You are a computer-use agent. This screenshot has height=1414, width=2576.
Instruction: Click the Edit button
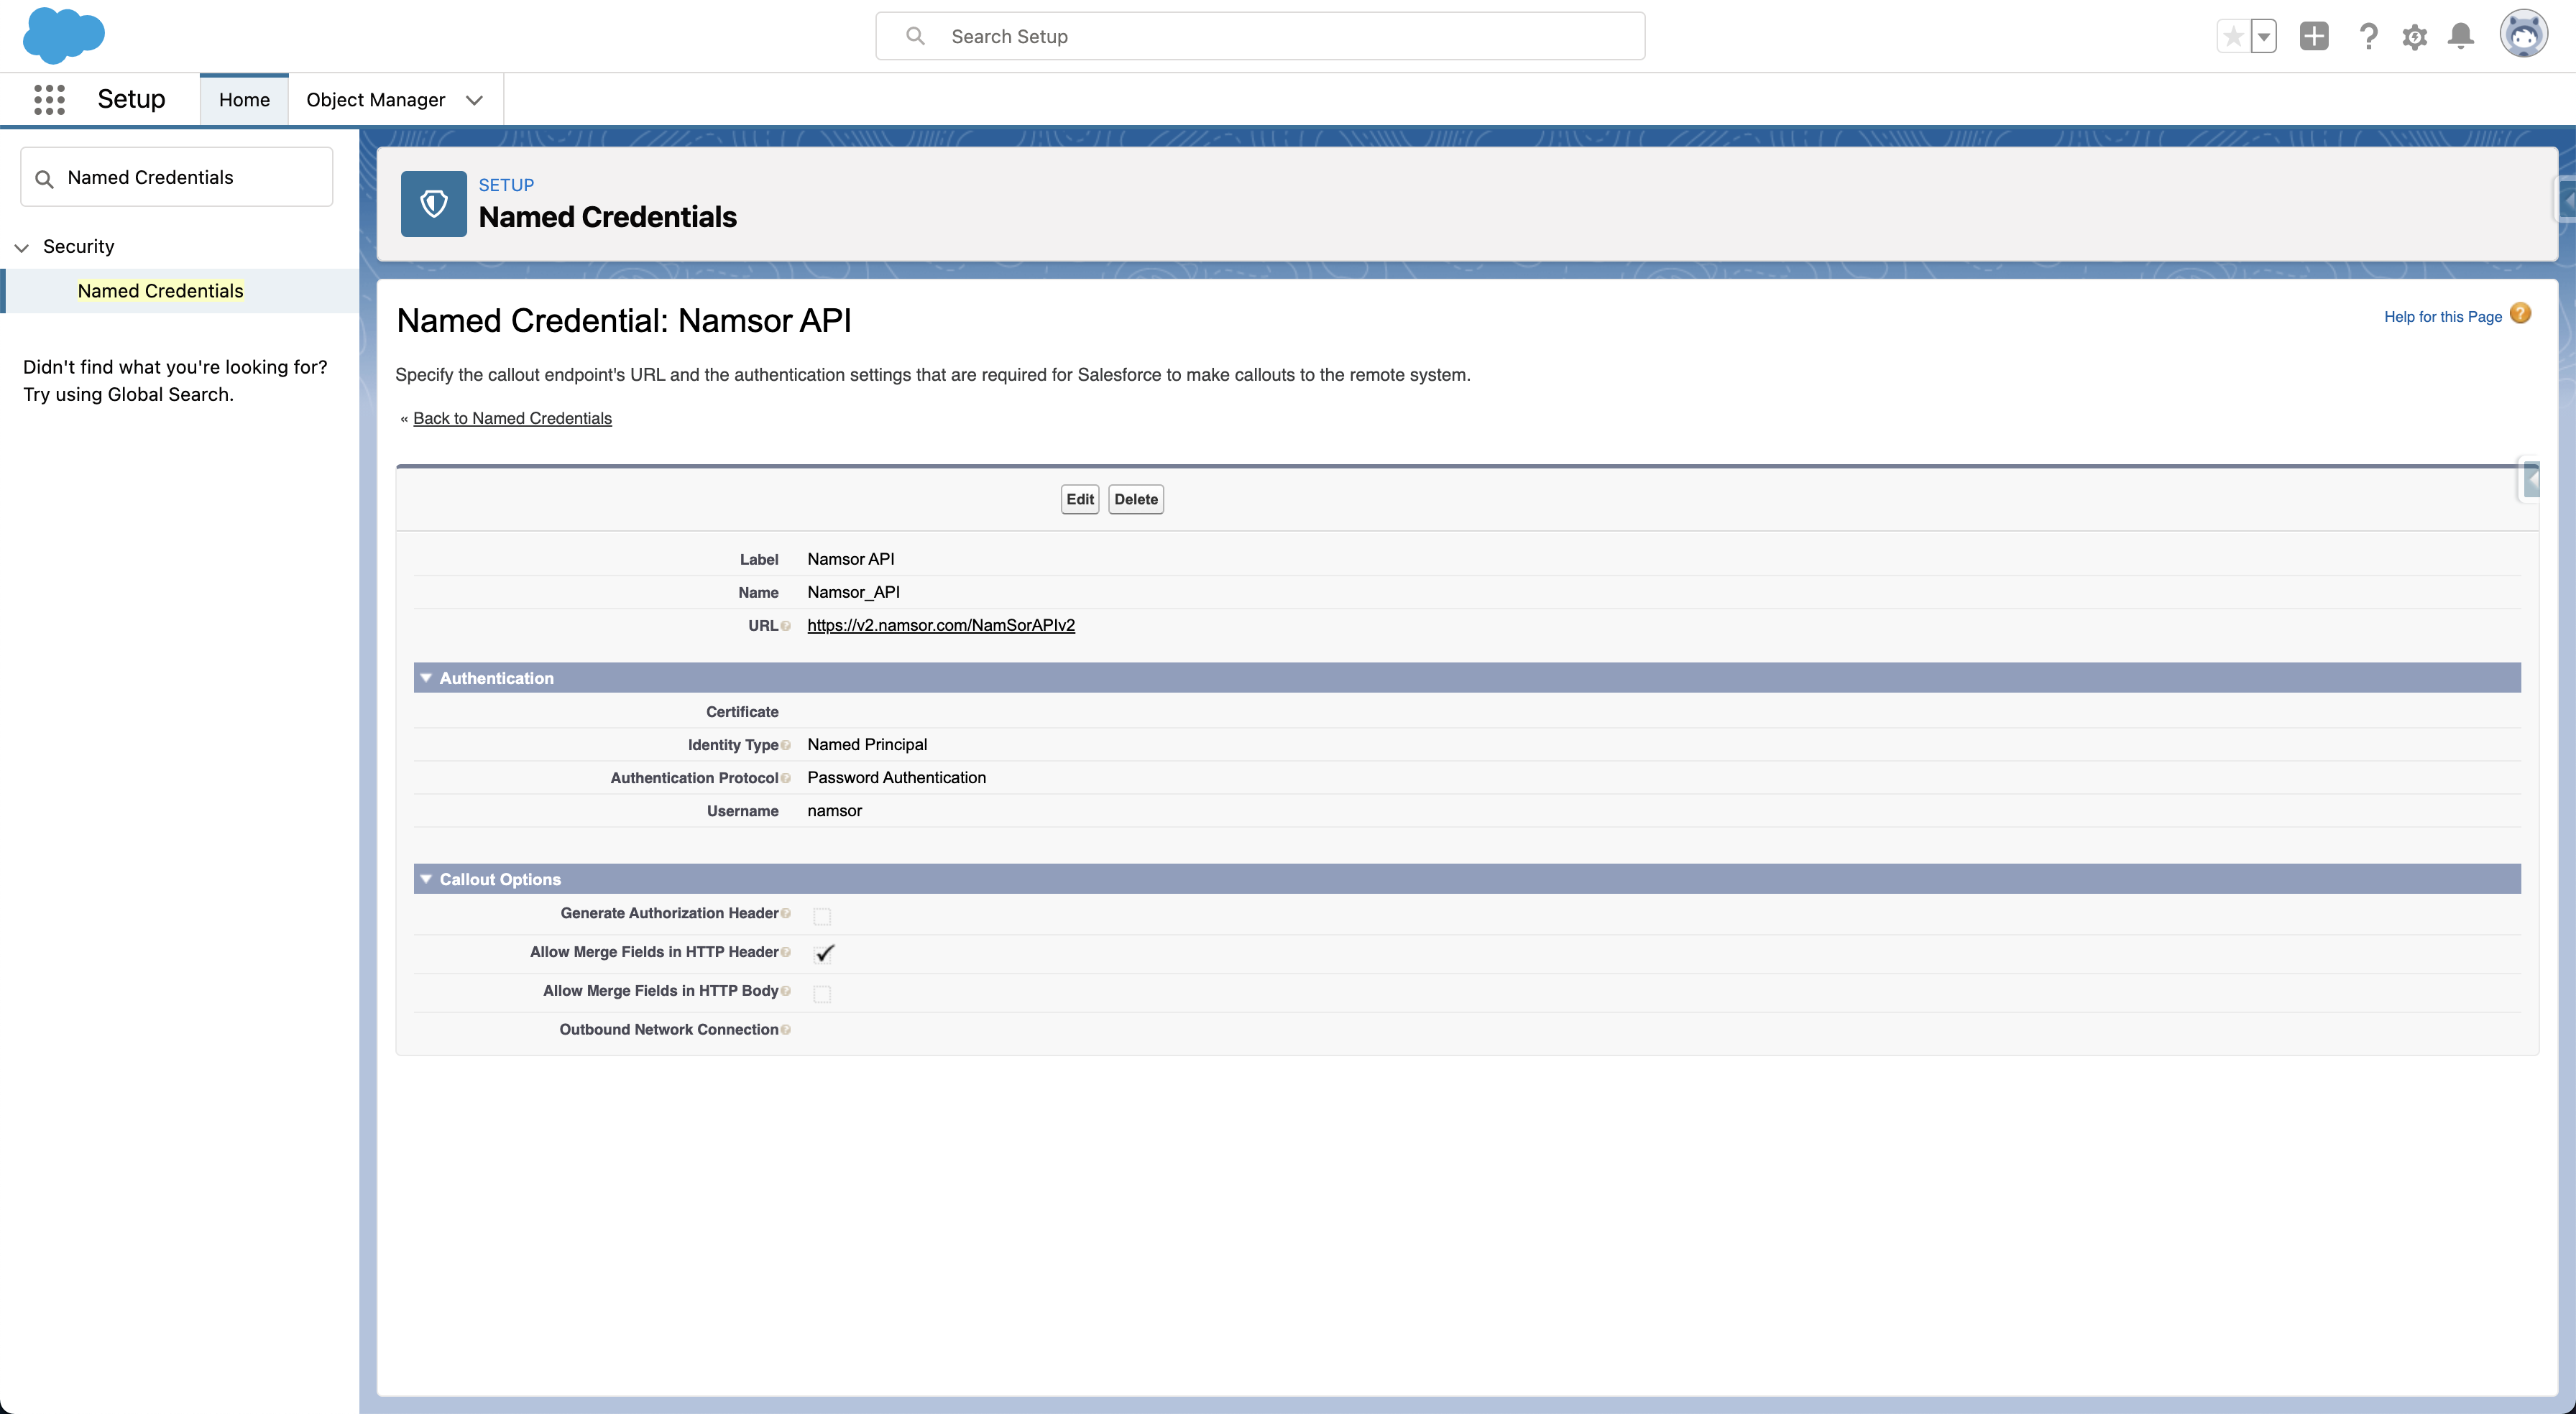(x=1080, y=499)
